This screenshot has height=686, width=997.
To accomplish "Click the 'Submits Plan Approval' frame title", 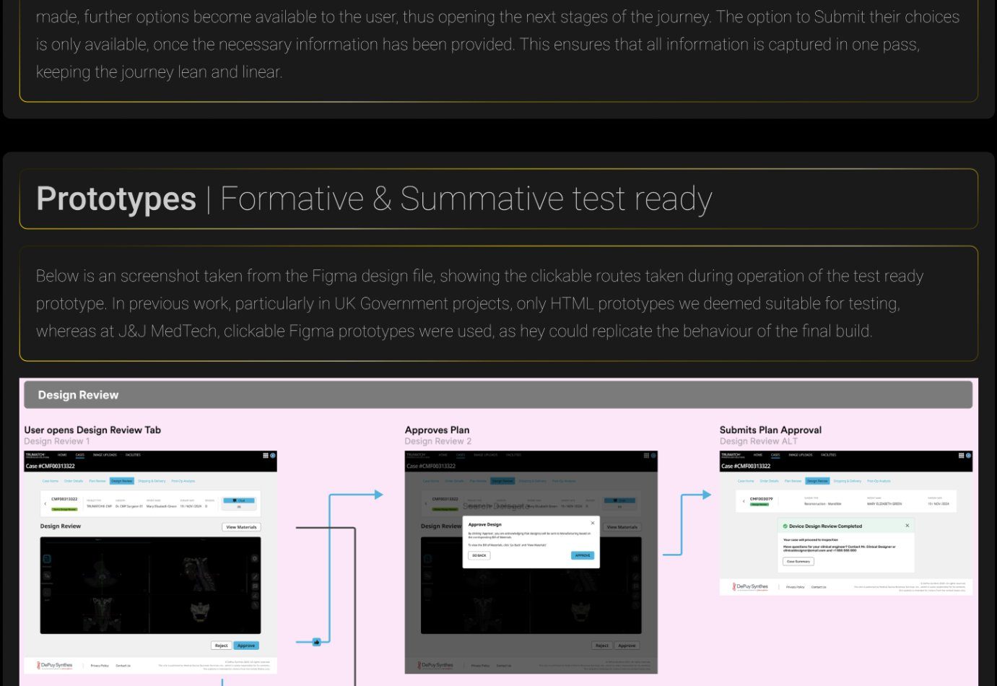I will coord(770,430).
